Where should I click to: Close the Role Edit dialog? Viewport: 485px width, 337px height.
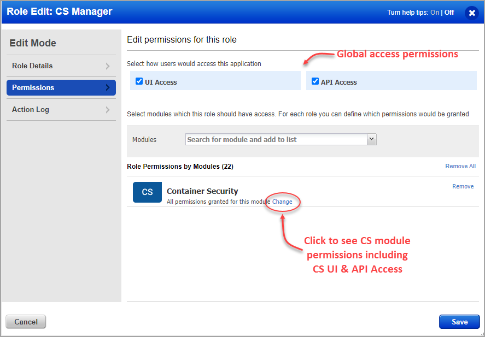[x=471, y=13]
